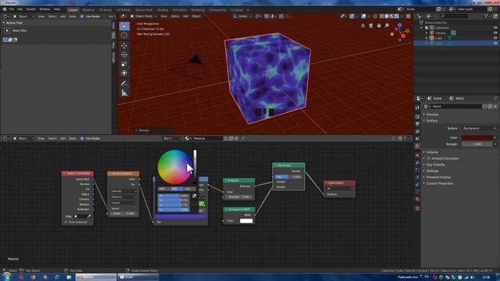Click the eyedropper icon in color picker
Viewport: 500px width, 281px height.
point(195,196)
